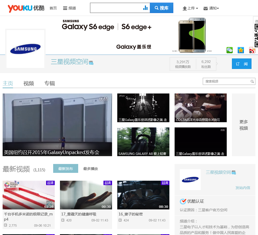
Task: Go to 首页 in top navigation
Action: click(x=53, y=8)
